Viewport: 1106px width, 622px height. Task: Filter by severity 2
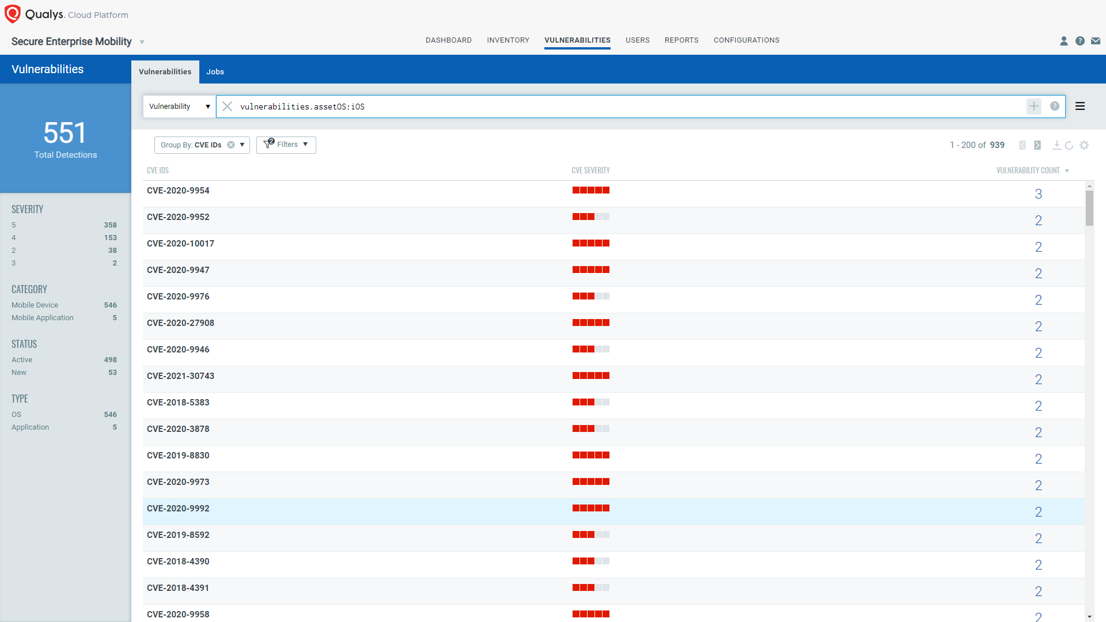[x=64, y=251]
